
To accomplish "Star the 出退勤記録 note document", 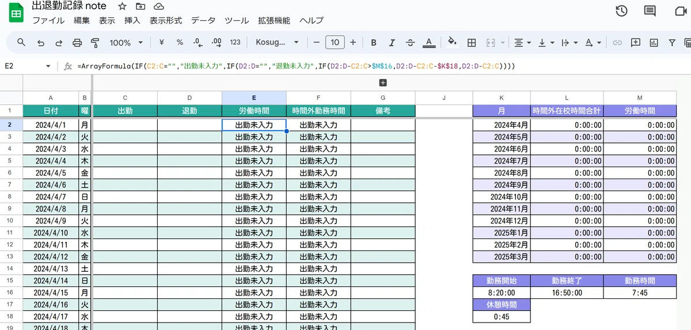I will (122, 6).
